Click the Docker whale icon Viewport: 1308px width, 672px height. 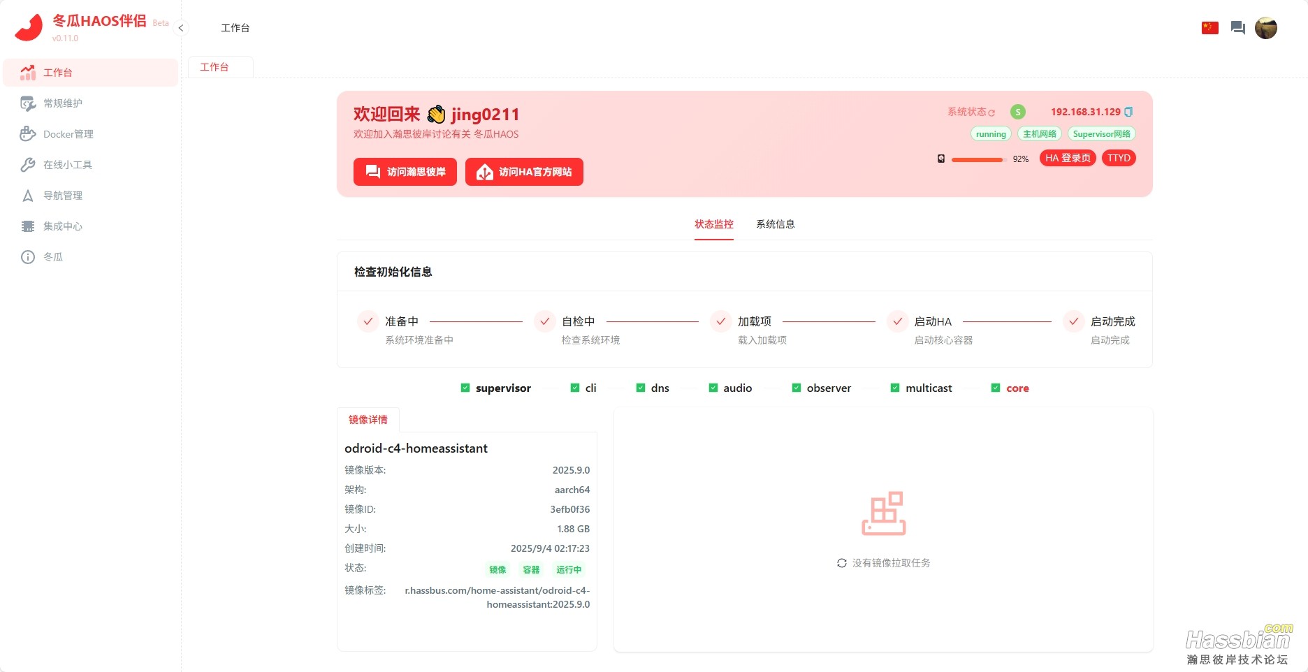click(x=28, y=134)
